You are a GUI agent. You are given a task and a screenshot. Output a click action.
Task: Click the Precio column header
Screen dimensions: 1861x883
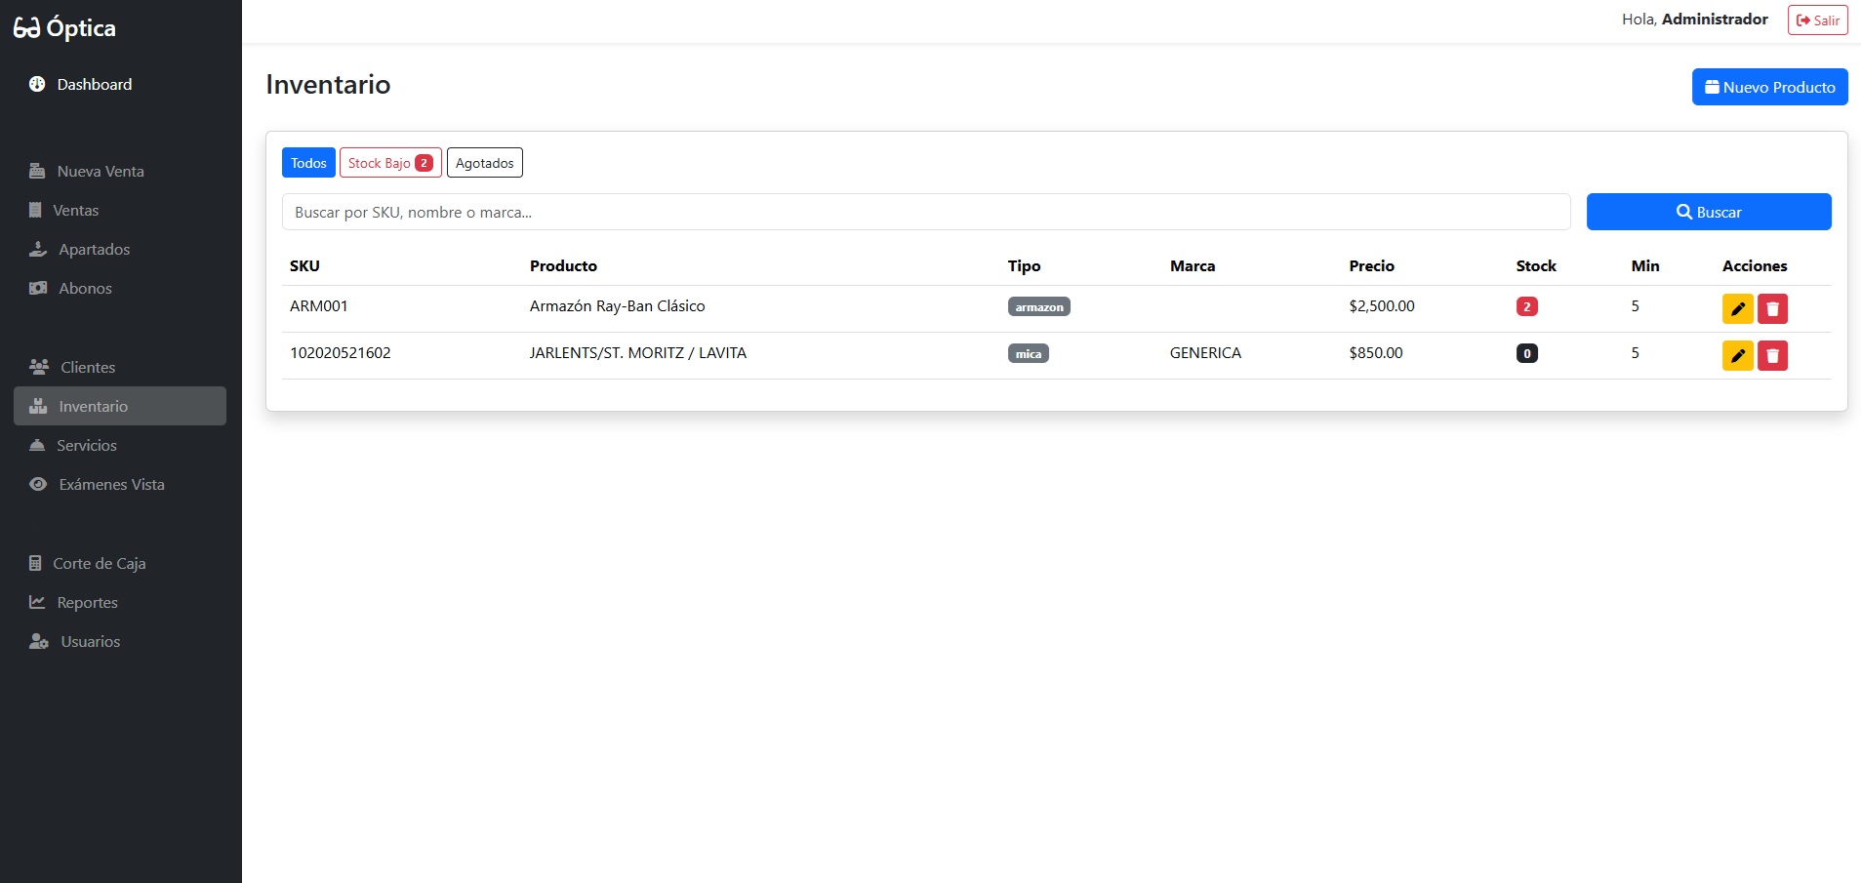tap(1371, 265)
